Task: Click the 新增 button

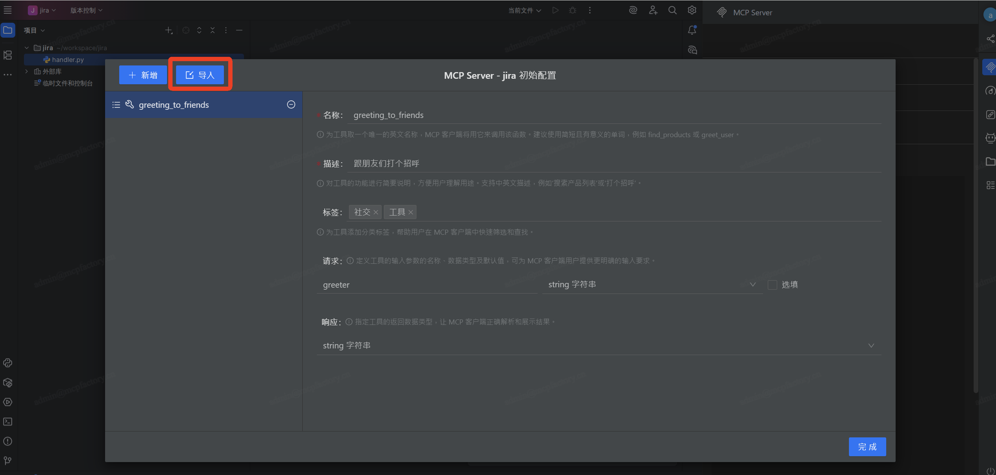Action: point(143,75)
